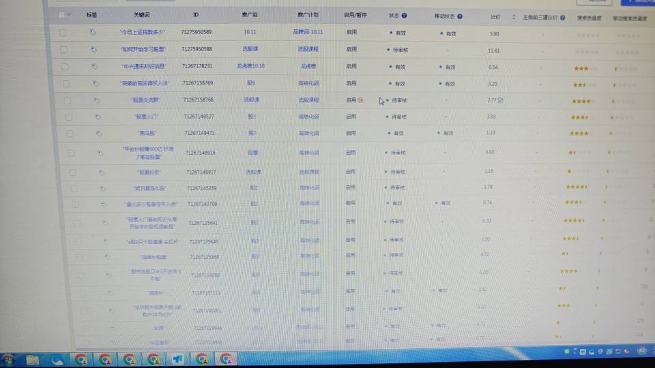Click the 关键词 column header
Screen dimensions: 655x368
click(142, 14)
